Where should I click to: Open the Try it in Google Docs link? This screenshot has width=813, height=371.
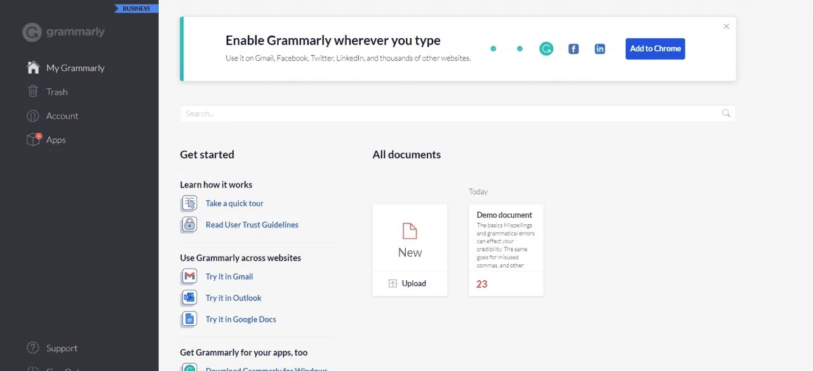241,320
